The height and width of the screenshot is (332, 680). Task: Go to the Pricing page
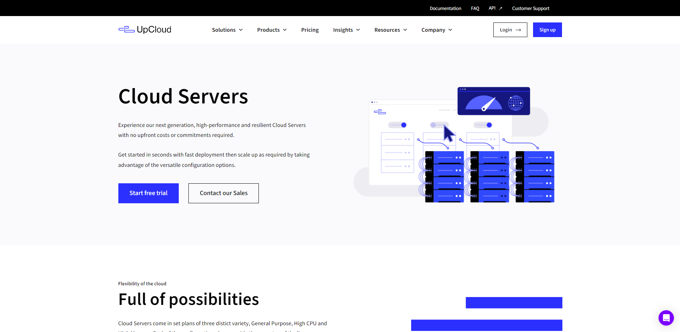tap(310, 30)
